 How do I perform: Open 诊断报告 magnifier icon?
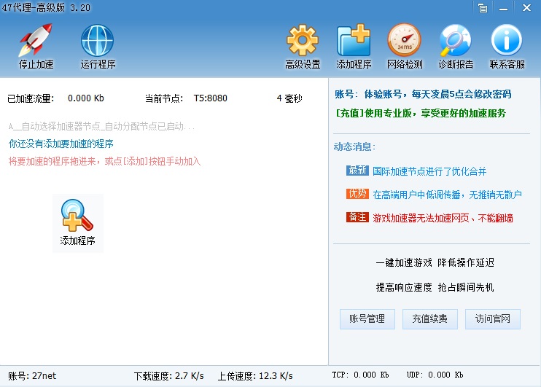tap(456, 42)
